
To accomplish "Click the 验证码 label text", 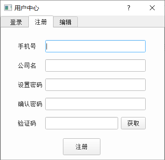I will point(27,123).
